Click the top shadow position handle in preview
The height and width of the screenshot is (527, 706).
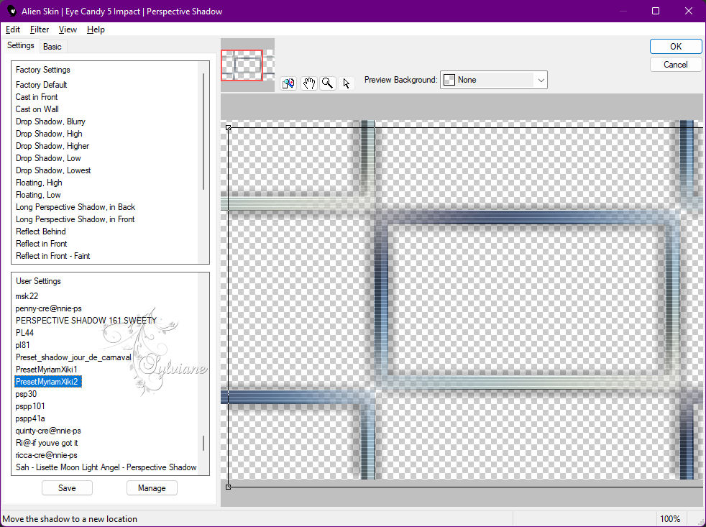pos(229,128)
